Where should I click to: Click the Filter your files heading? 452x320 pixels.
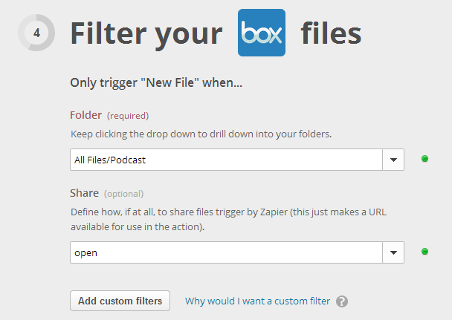click(216, 33)
